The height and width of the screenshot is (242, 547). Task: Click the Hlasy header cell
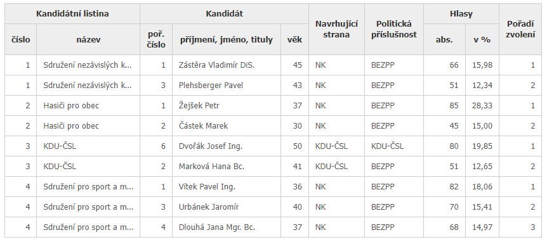pos(461,14)
